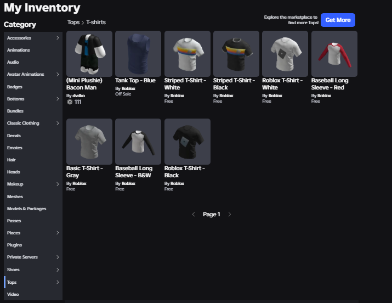Click the Roblox T-Shirt - White title

tap(282, 84)
